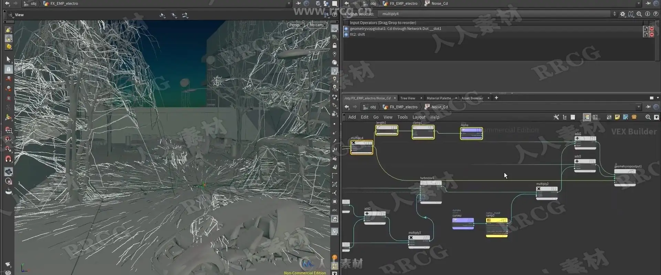Expand the network editor path dropdown arrow
The image size is (661, 275).
click(639, 107)
